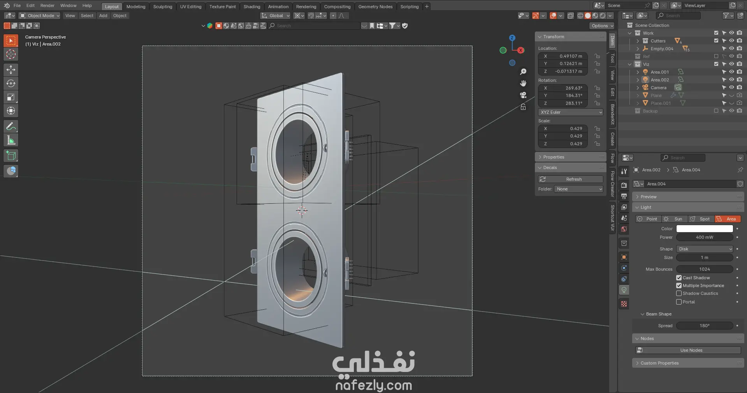Expand the Properties panel in sidebar
The height and width of the screenshot is (393, 747).
point(570,157)
